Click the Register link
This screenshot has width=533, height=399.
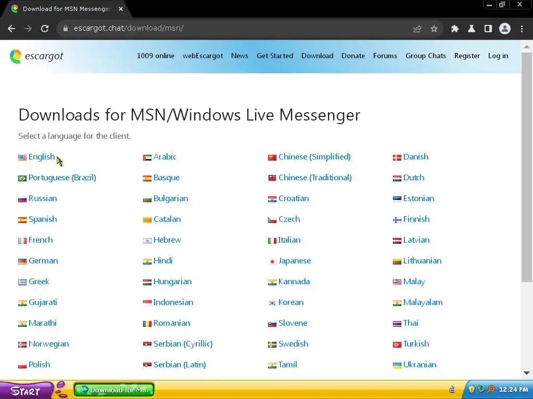point(467,56)
